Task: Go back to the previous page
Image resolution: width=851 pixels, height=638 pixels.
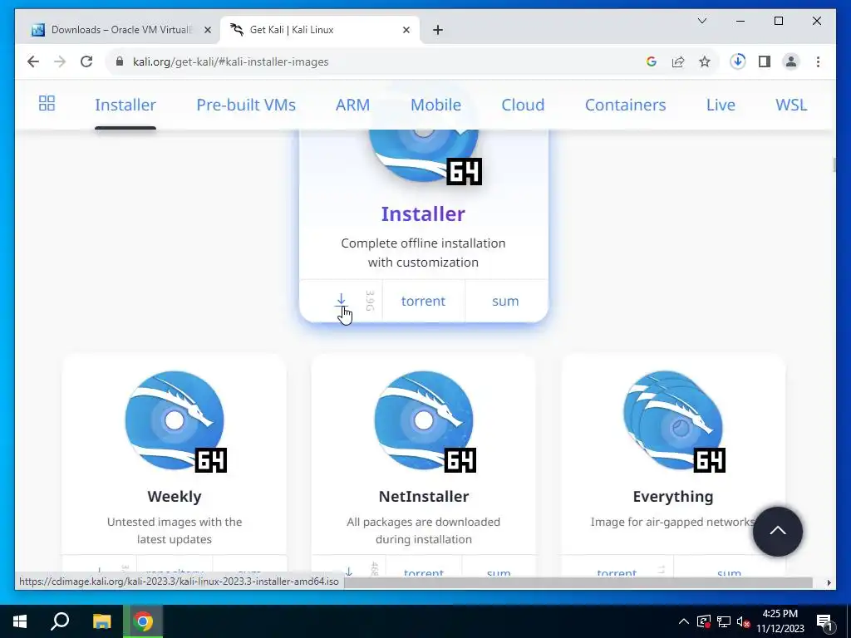Action: 33,61
